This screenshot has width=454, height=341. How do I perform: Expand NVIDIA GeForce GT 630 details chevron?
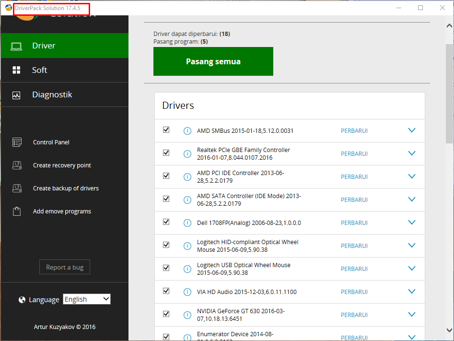pyautogui.click(x=412, y=314)
